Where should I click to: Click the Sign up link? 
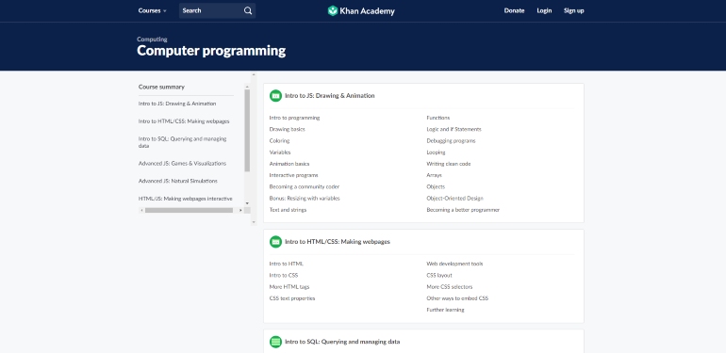pos(573,10)
